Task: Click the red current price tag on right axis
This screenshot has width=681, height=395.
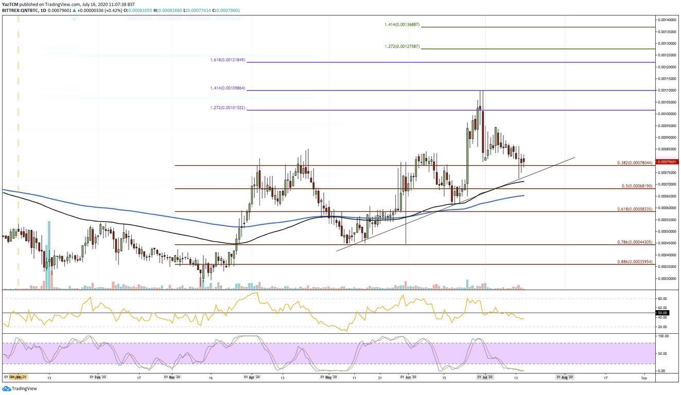Action: (x=668, y=161)
